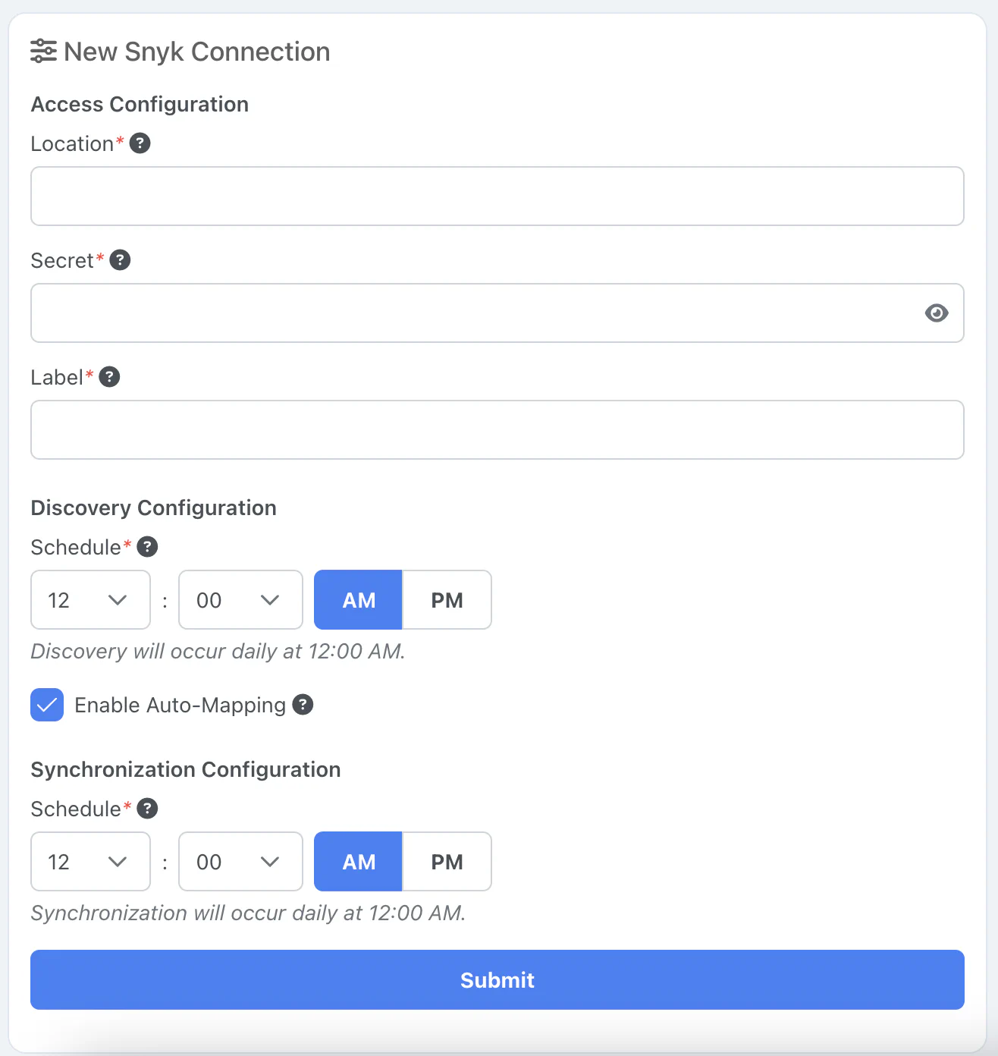Uncheck the Enable Auto-Mapping checkbox
The height and width of the screenshot is (1056, 998).
pos(47,705)
